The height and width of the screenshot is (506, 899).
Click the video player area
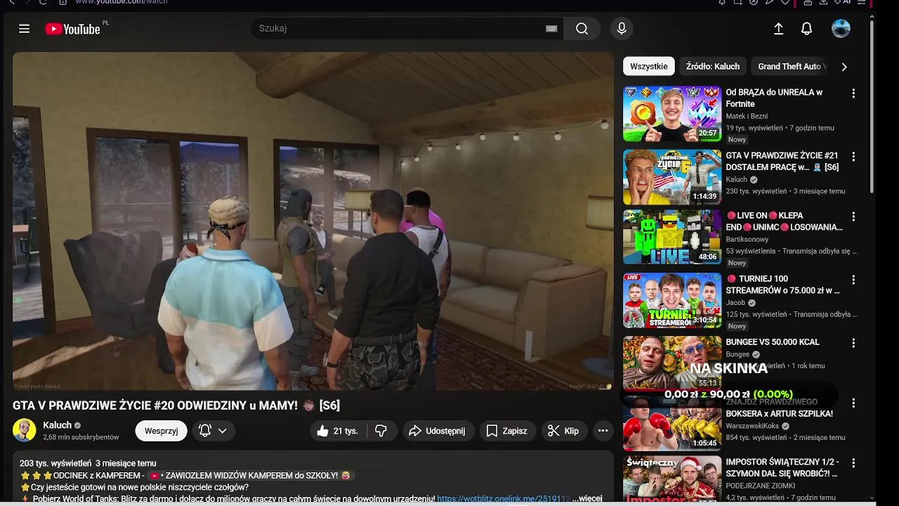coord(313,221)
